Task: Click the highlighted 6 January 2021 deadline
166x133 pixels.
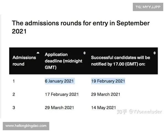Action: [60, 81]
